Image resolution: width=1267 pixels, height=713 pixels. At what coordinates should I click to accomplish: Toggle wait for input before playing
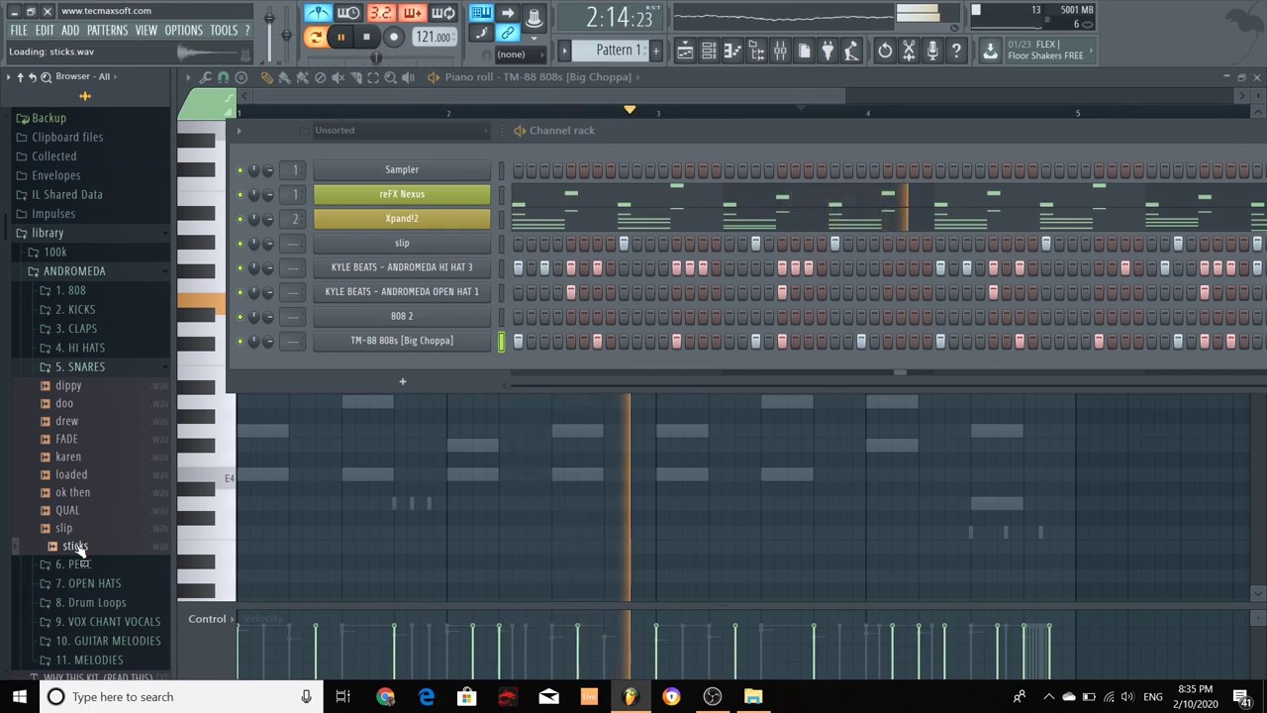(348, 13)
